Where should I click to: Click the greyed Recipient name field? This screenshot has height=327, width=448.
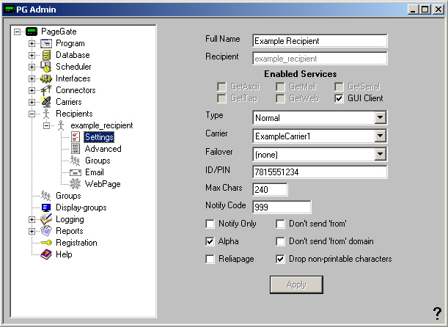320,59
